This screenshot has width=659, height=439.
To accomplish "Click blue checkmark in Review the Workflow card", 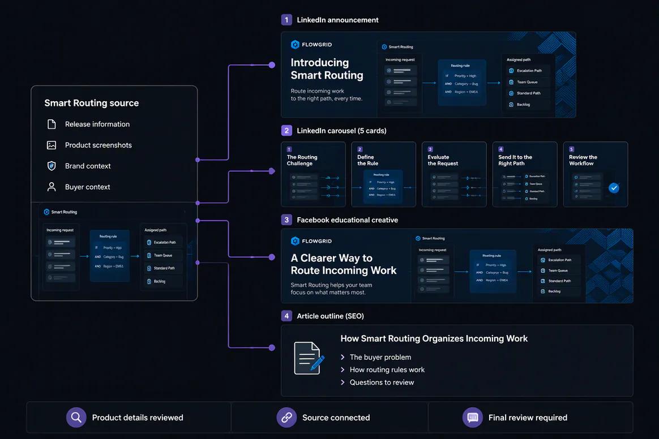I will point(614,188).
